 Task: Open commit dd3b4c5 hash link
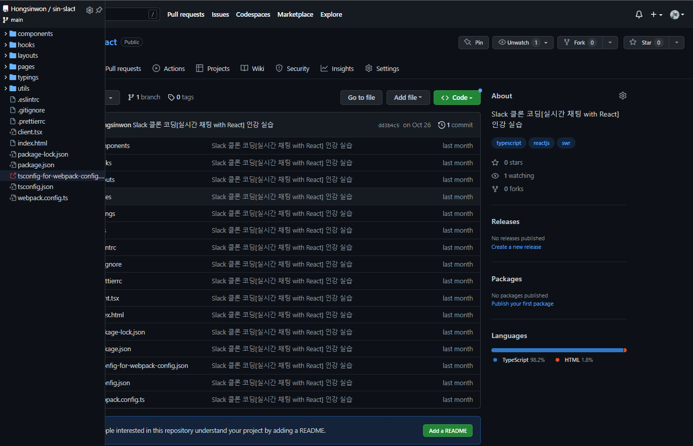coord(389,125)
